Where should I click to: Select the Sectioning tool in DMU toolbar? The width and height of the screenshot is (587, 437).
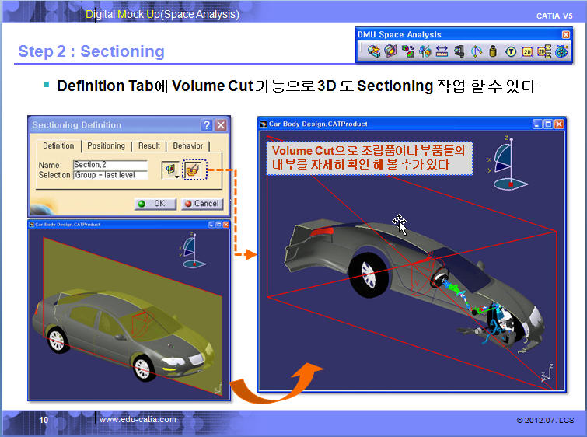tap(390, 52)
